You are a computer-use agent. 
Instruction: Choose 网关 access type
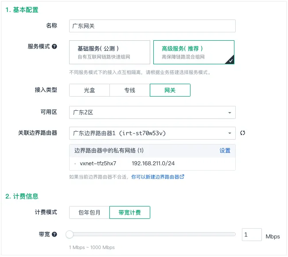[170, 90]
